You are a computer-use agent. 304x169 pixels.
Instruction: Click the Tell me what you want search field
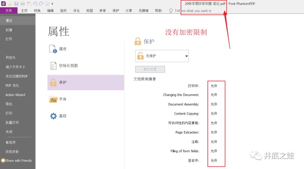pos(193,11)
